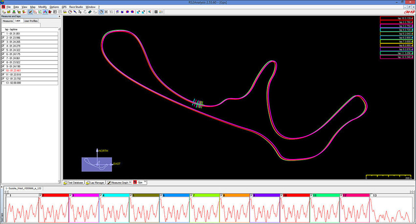Click the start/finish line markers on the track
The height and width of the screenshot is (224, 416).
(197, 103)
